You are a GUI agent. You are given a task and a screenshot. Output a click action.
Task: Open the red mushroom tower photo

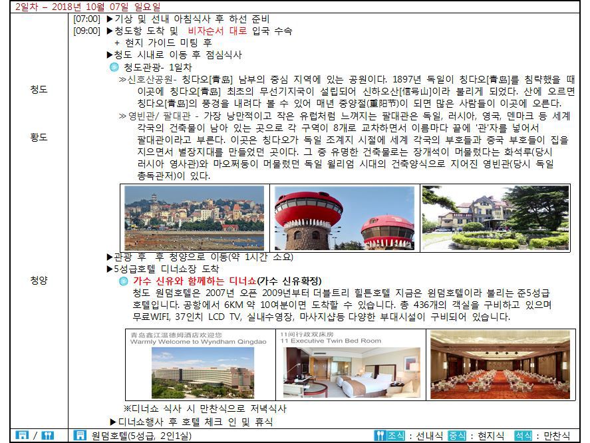[x=345, y=218]
